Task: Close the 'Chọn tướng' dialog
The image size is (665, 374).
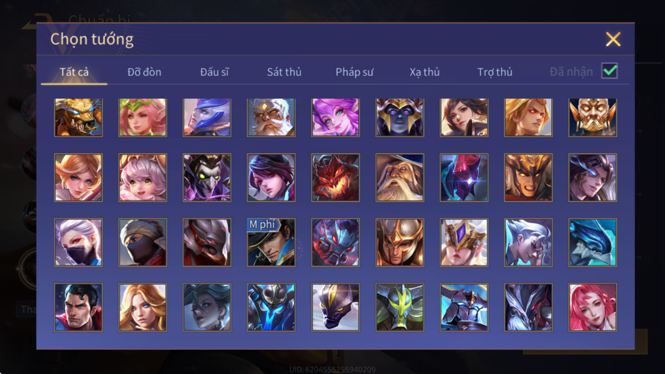Action: (x=613, y=39)
